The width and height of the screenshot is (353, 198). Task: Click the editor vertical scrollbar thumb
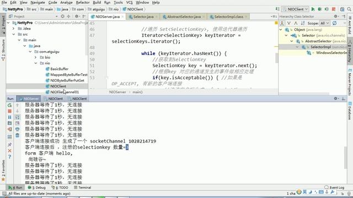pyautogui.click(x=277, y=58)
